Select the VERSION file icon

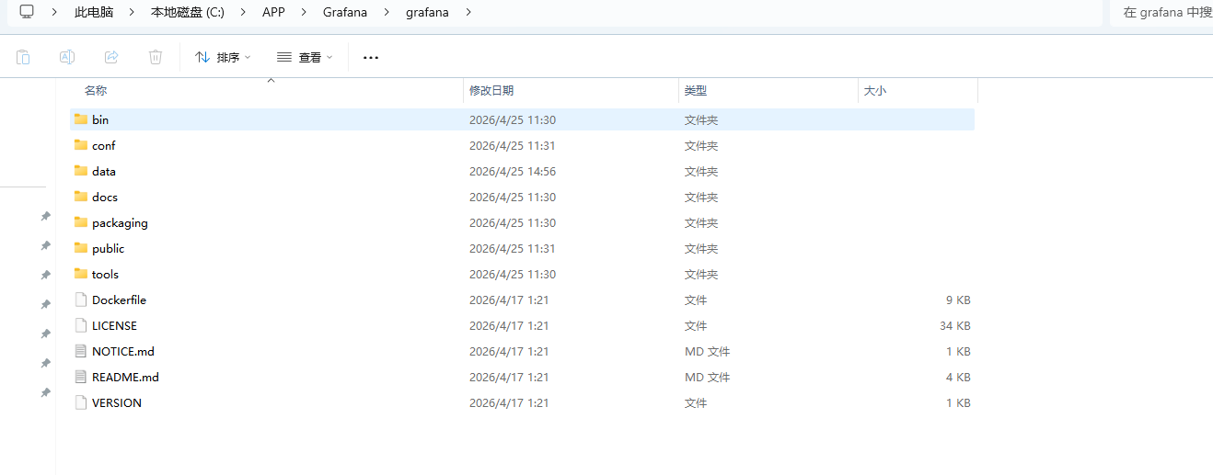[81, 402]
